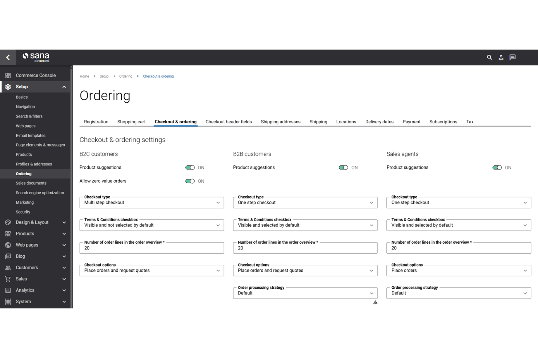Toggle Allow zero value orders switch

click(190, 181)
